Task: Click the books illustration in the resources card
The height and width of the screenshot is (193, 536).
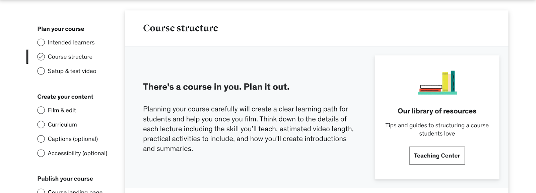Action: tap(437, 82)
